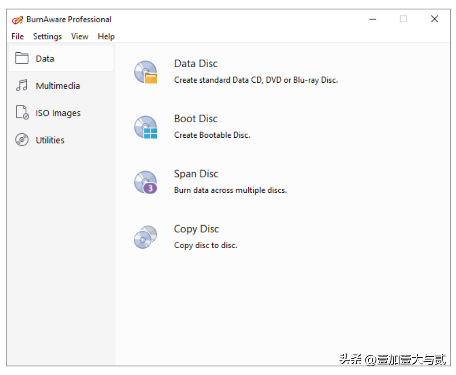Switch to the ISO Images category
Screen dimensions: 456x375
coord(58,113)
